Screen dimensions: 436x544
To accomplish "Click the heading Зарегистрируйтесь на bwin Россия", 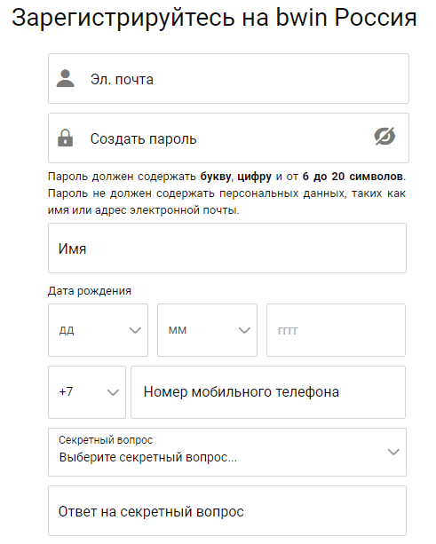I will pos(214,18).
